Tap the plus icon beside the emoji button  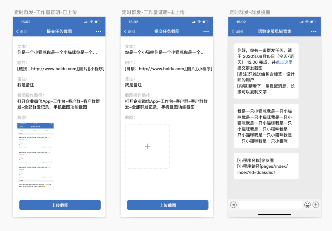316,205
